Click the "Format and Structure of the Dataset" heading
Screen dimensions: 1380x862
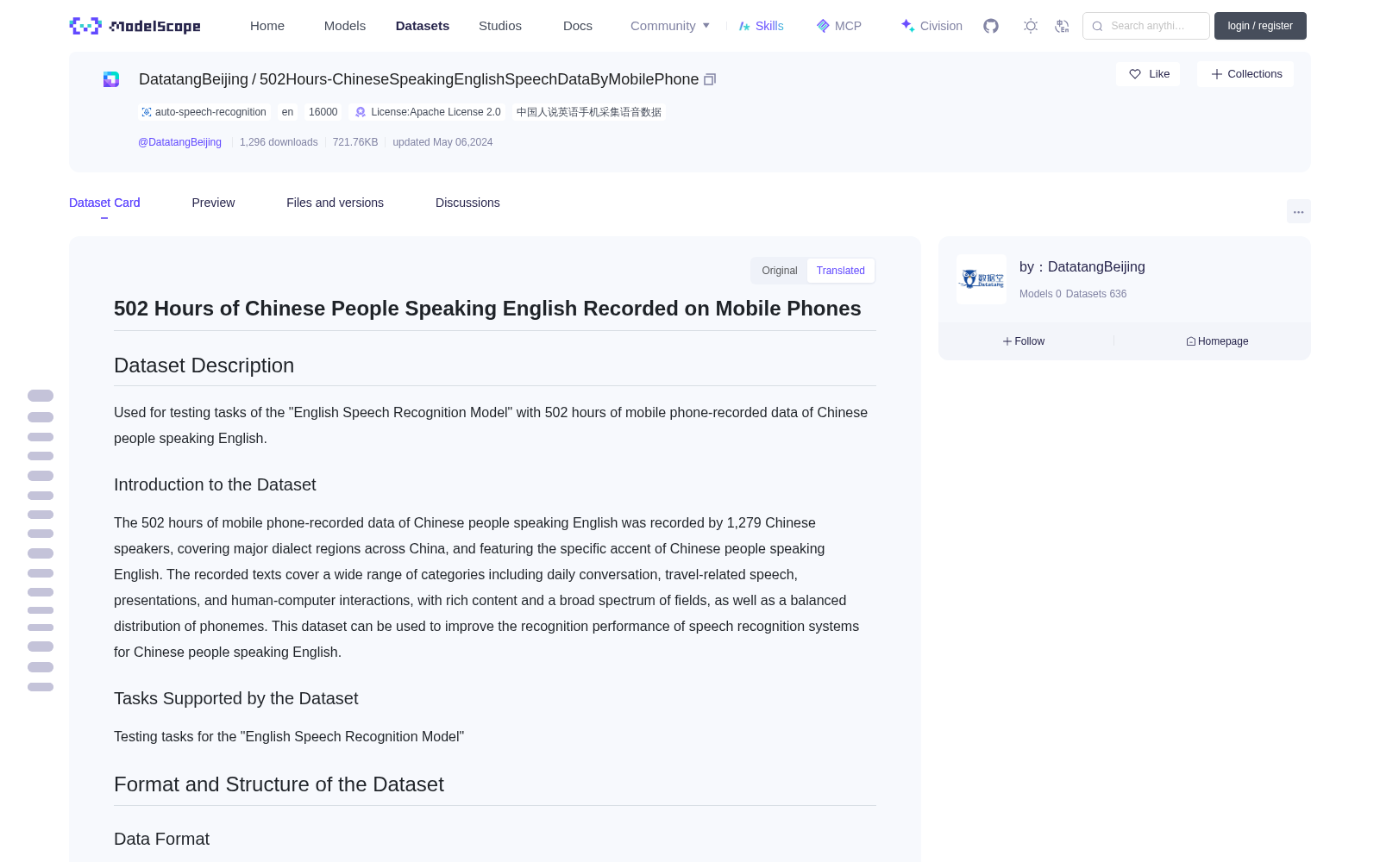[279, 784]
